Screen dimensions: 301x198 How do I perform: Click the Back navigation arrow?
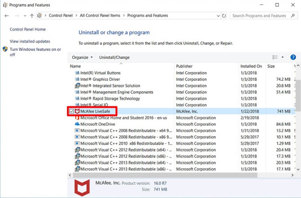pyautogui.click(x=7, y=16)
